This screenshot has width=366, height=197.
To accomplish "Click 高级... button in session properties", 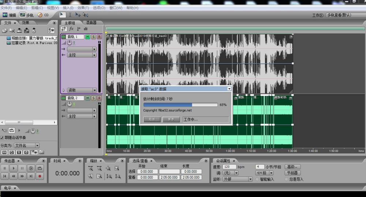I will 292,167.
